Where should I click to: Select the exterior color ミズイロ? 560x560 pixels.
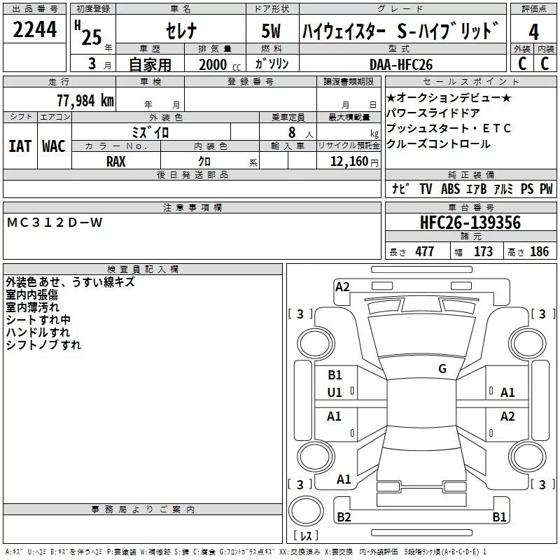coord(150,132)
